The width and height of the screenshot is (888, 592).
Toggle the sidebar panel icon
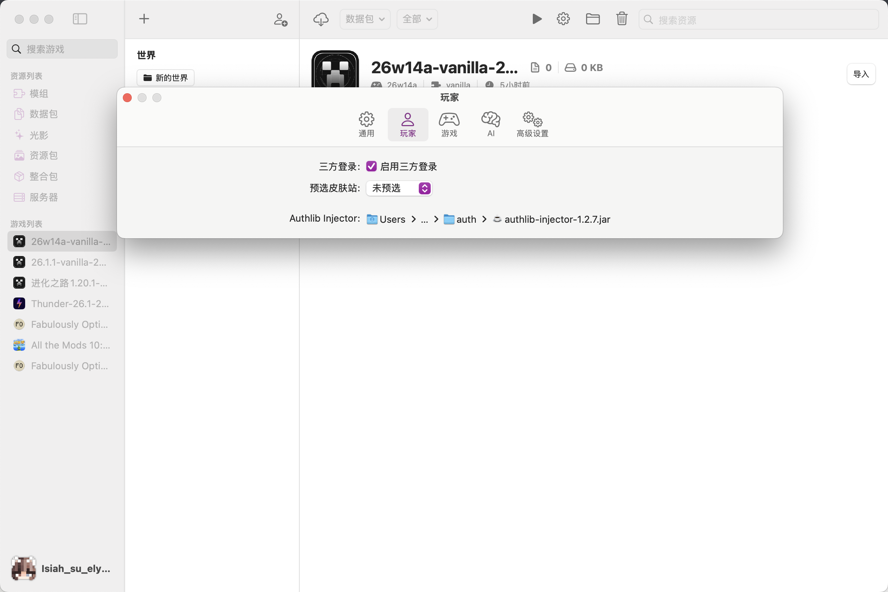(80, 19)
